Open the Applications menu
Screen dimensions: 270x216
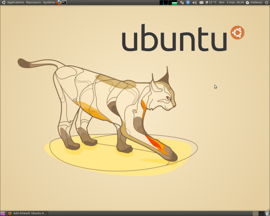15,2
